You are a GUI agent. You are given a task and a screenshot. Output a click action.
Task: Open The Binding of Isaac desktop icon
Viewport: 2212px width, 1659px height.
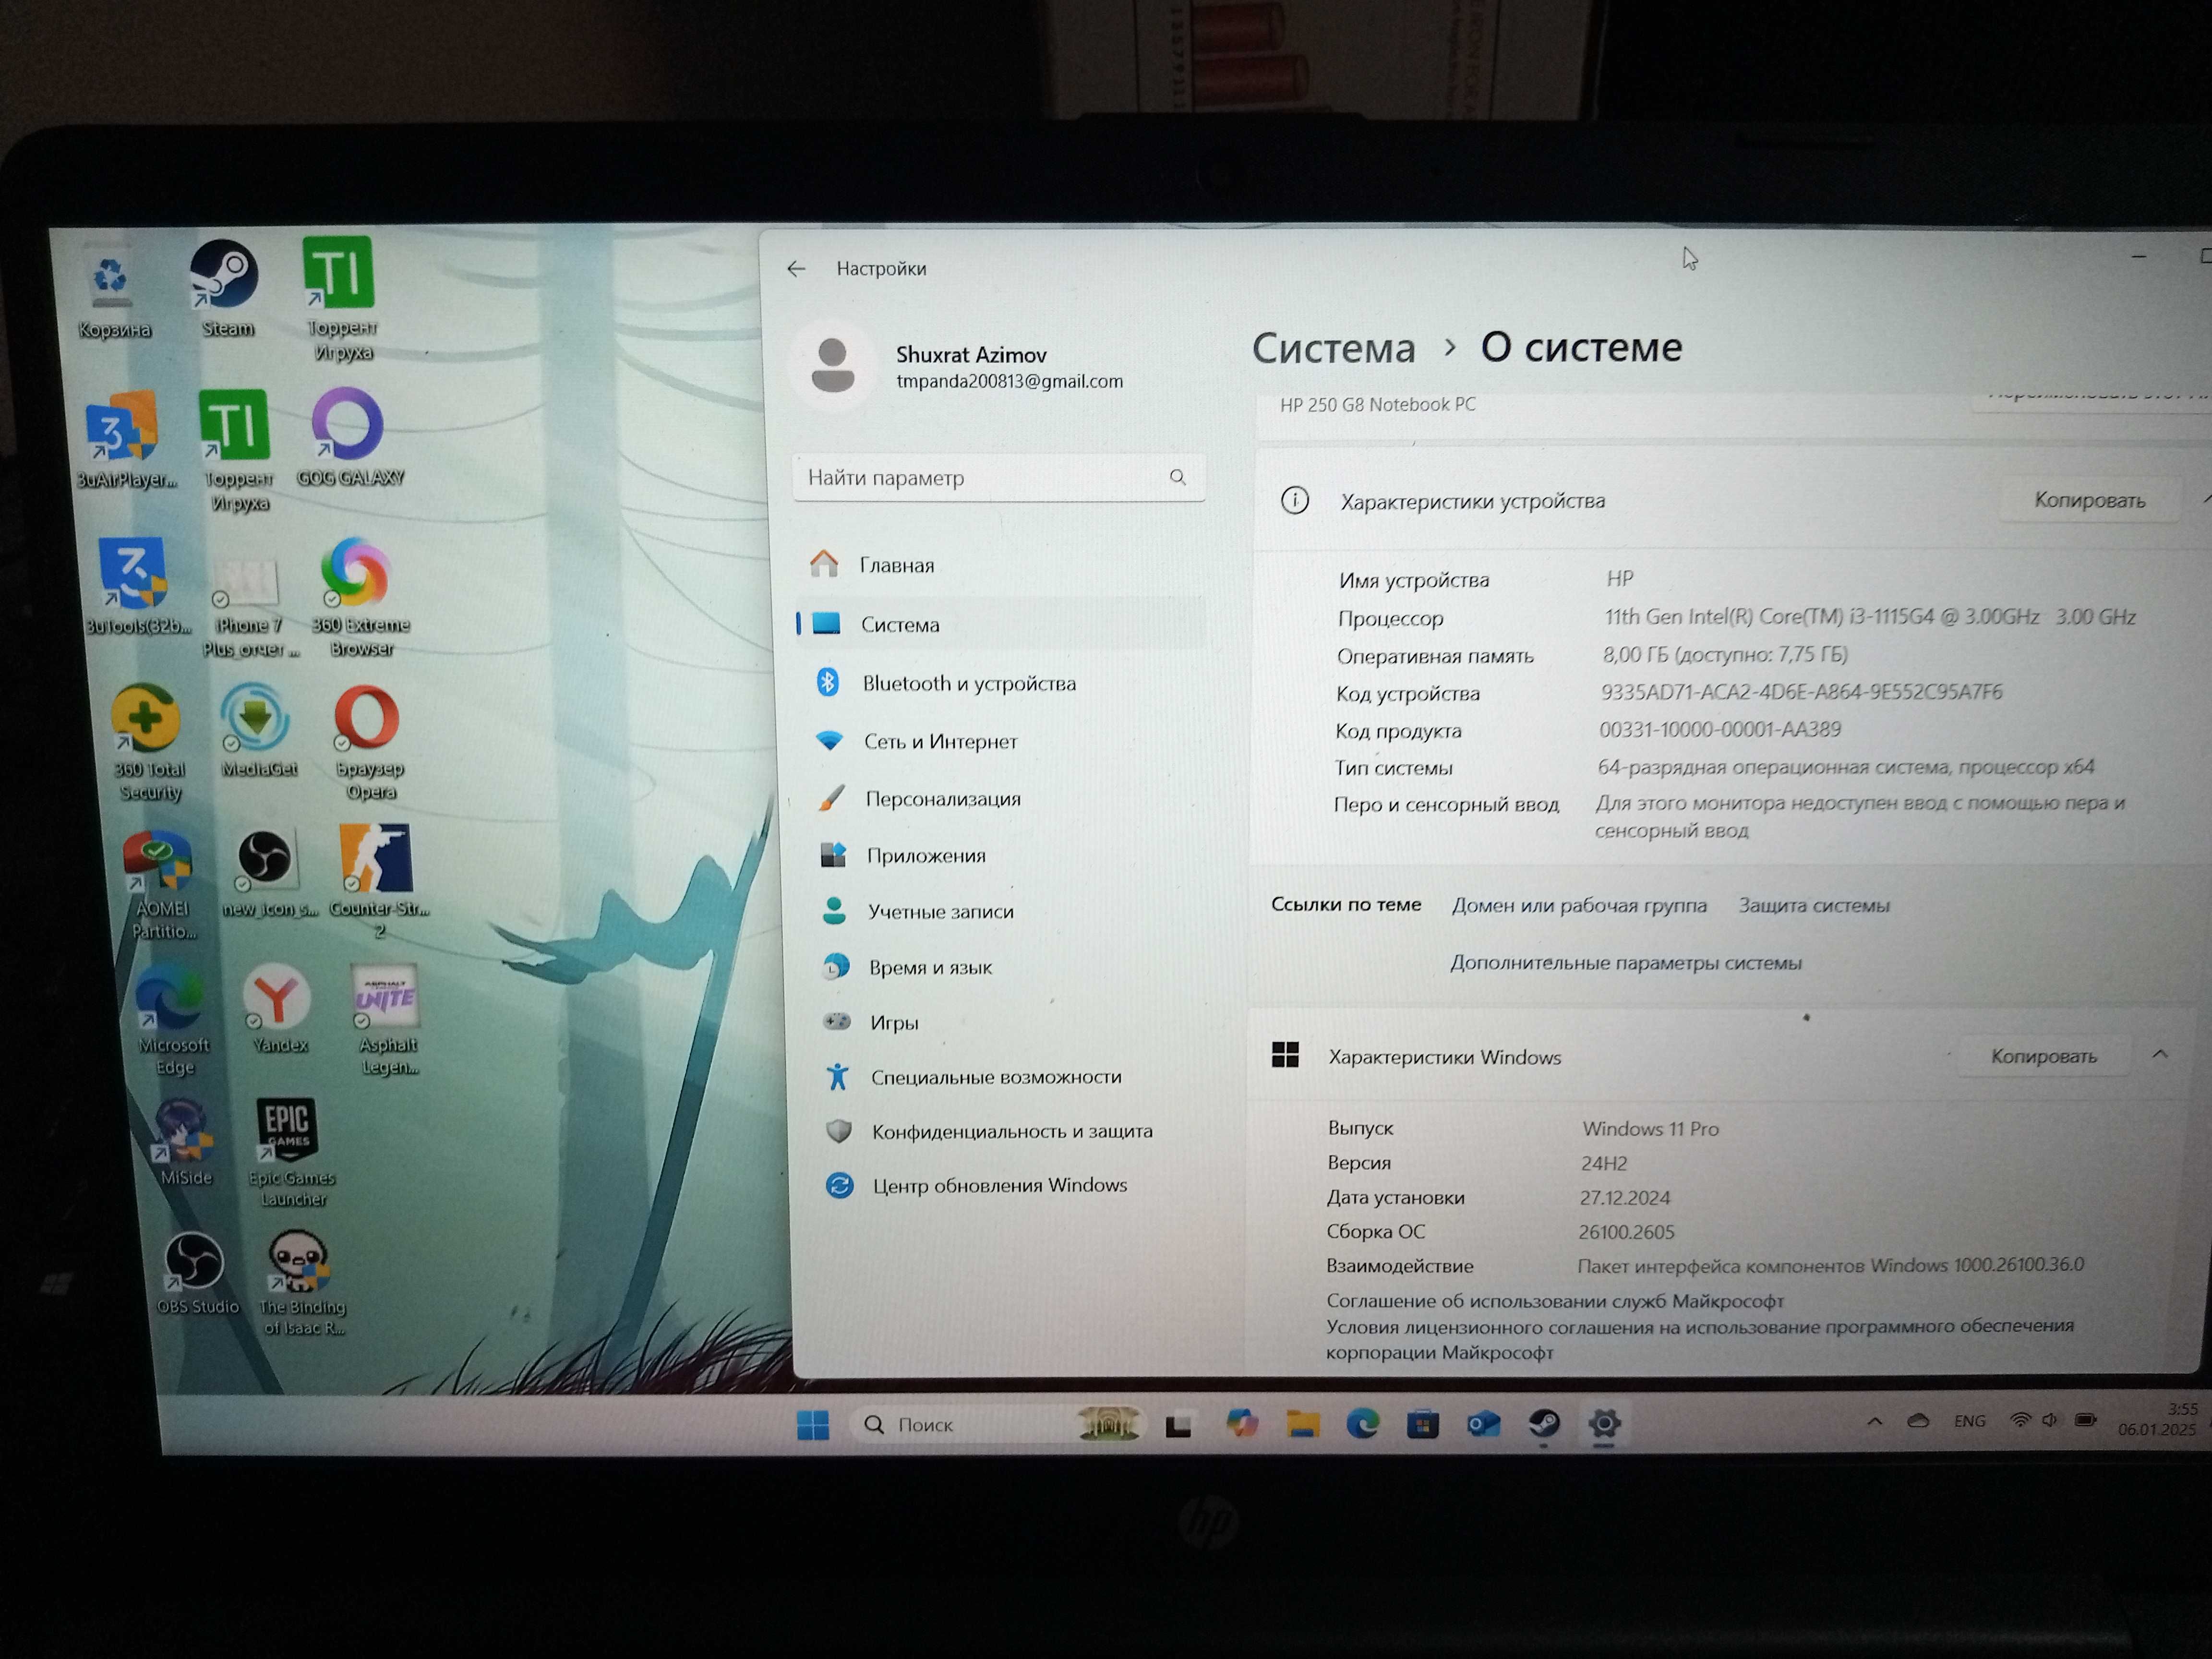tap(301, 1282)
